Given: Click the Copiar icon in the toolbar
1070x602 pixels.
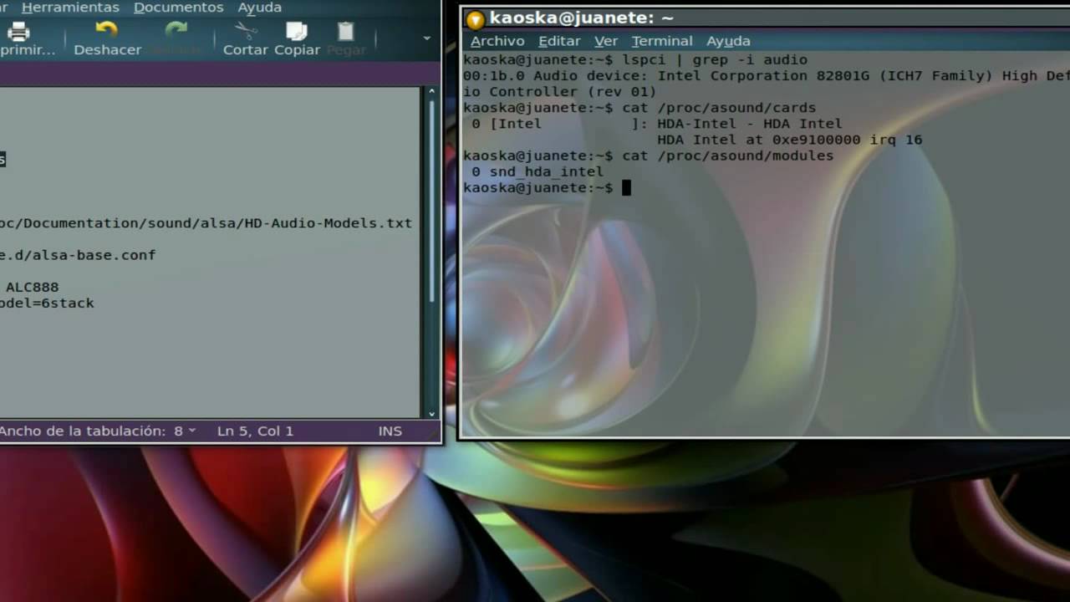Looking at the screenshot, I should (x=297, y=31).
